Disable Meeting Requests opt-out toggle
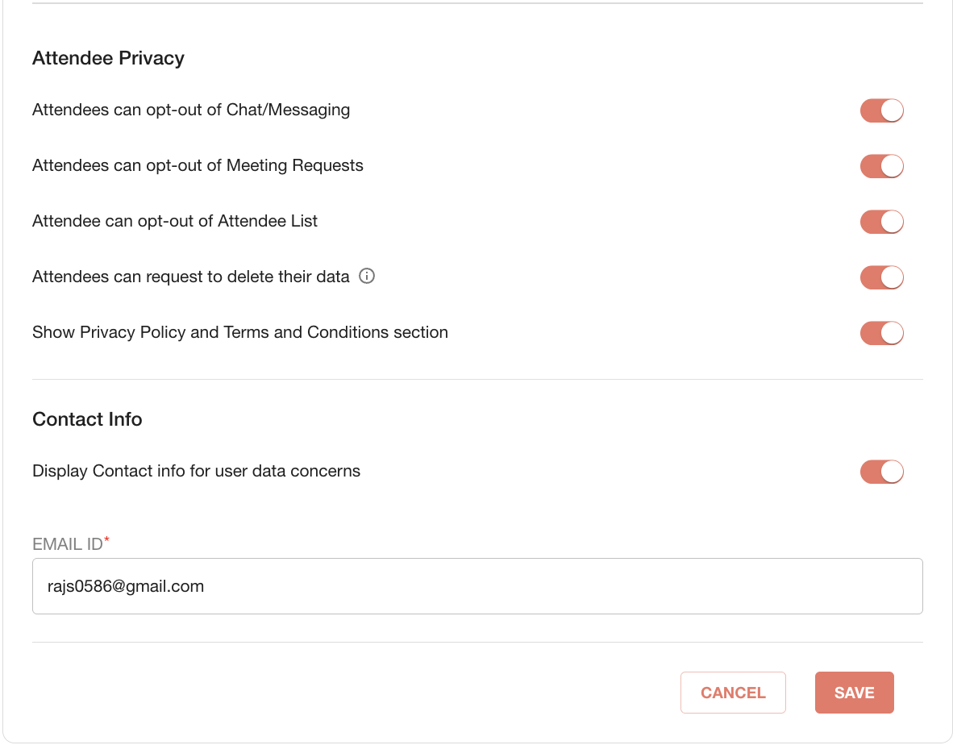This screenshot has height=745, width=953. click(x=881, y=166)
